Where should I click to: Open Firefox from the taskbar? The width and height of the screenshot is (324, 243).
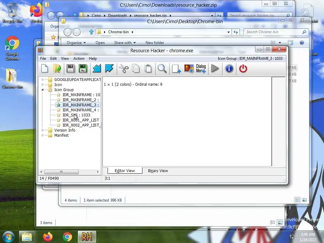pyautogui.click(x=48, y=237)
